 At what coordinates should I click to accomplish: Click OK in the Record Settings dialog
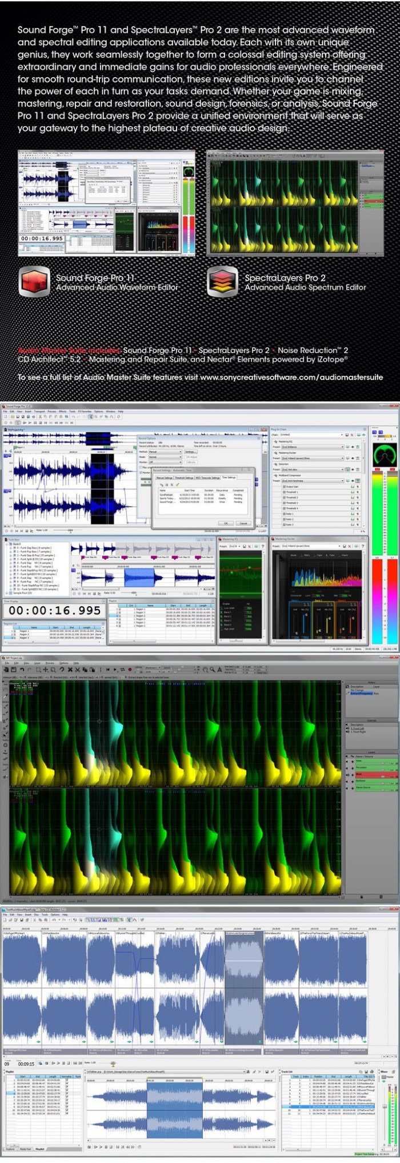(225, 523)
